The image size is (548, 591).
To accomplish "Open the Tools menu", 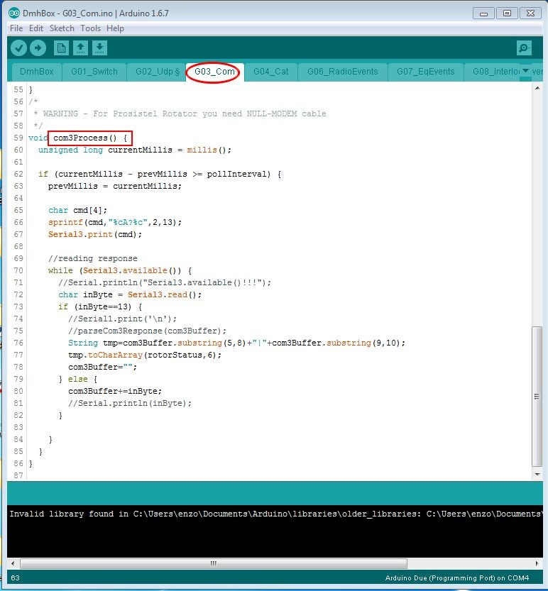I will pos(91,28).
